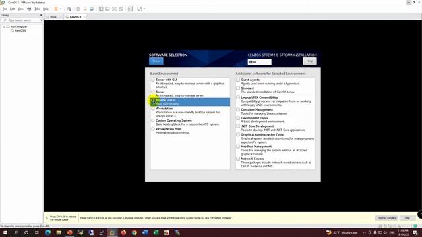422x237 pixels.
Task: Open the File menu
Action: pos(5,9)
